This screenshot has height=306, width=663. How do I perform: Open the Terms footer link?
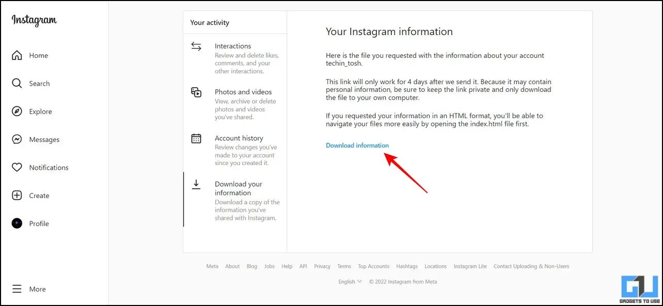[344, 266]
